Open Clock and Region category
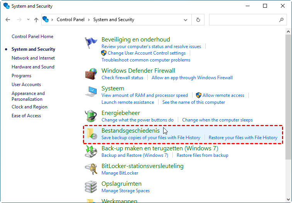The image size is (292, 203). click(29, 107)
